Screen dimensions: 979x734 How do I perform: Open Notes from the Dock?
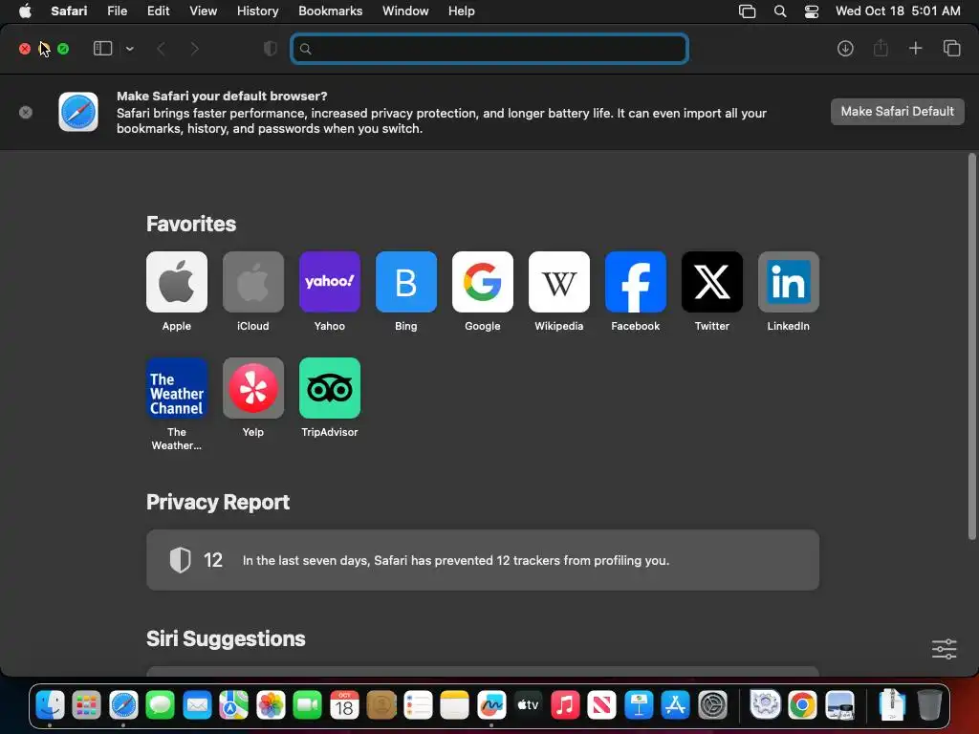tap(454, 705)
